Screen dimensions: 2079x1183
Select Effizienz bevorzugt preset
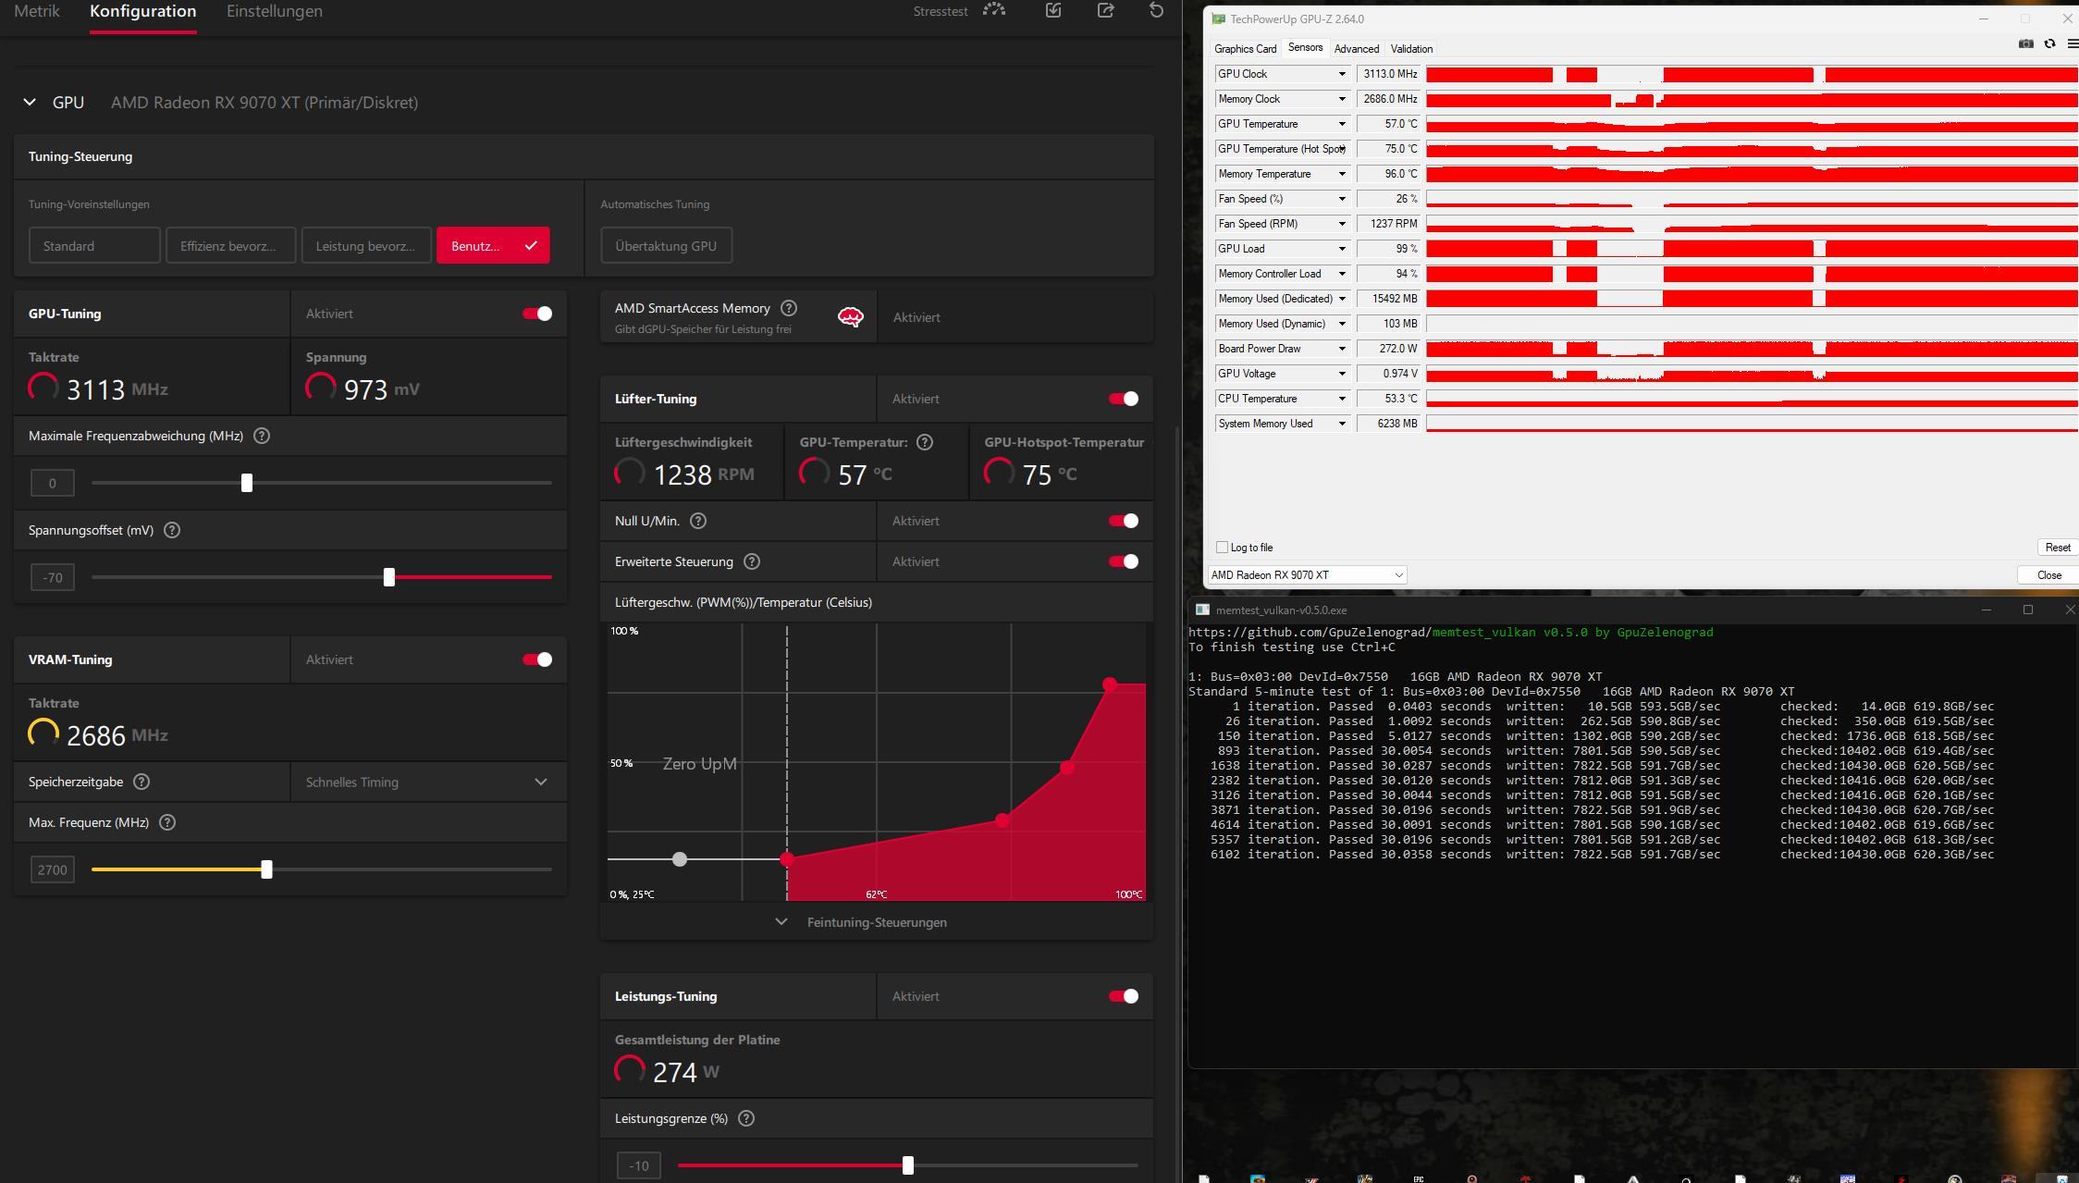point(230,246)
